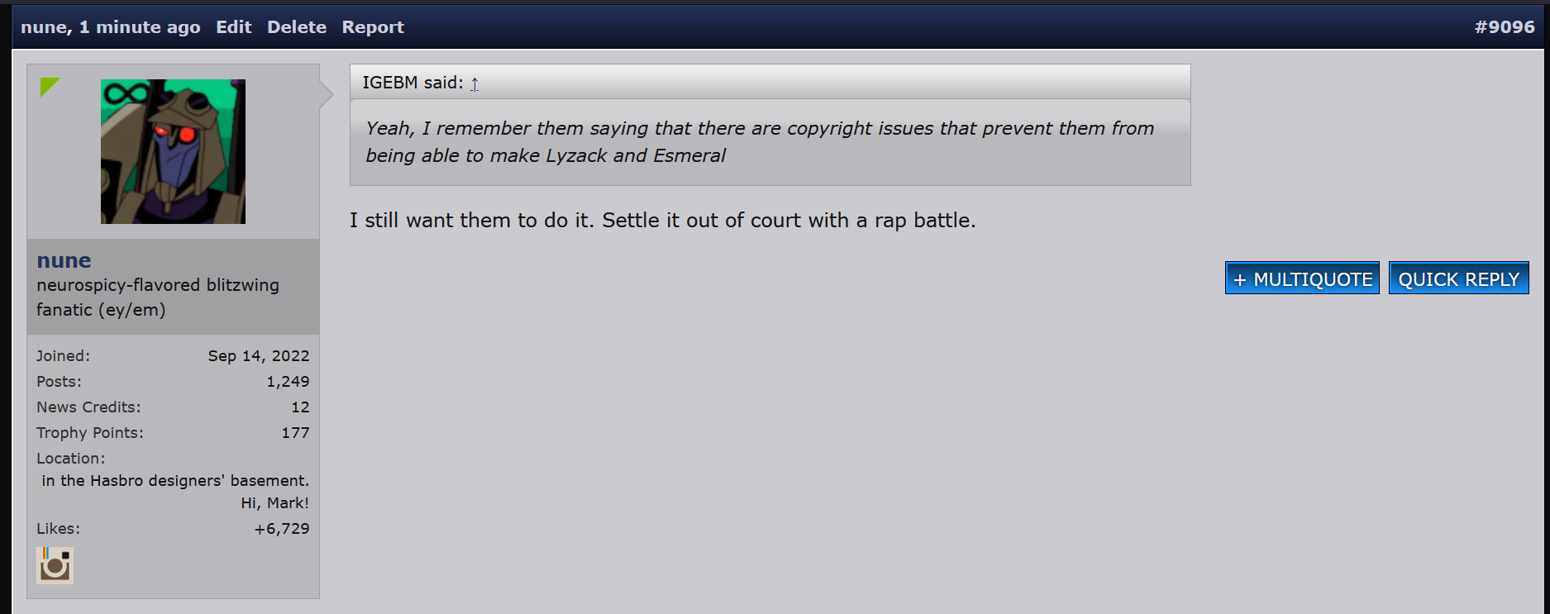The height and width of the screenshot is (614, 1550).
Task: Open the nune profile link below the avatar
Action: (64, 260)
